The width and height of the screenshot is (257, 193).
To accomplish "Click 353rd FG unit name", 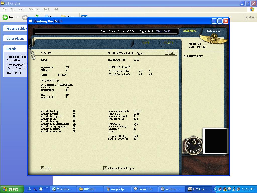I will click(x=46, y=53).
